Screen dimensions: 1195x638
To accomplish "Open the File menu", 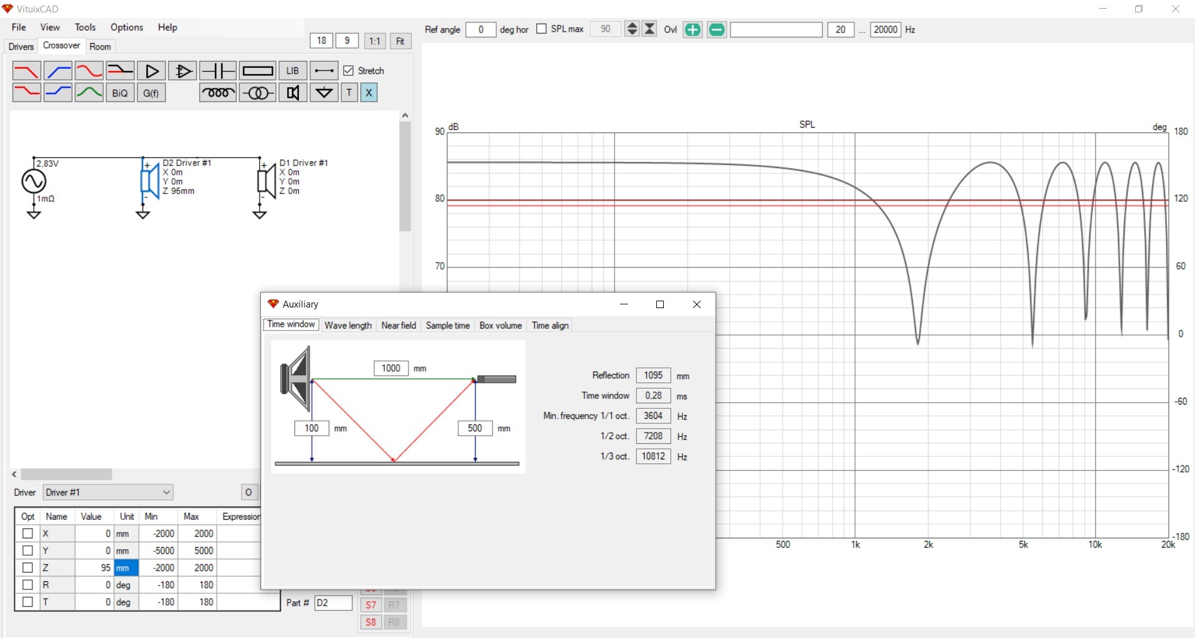I will [x=19, y=27].
